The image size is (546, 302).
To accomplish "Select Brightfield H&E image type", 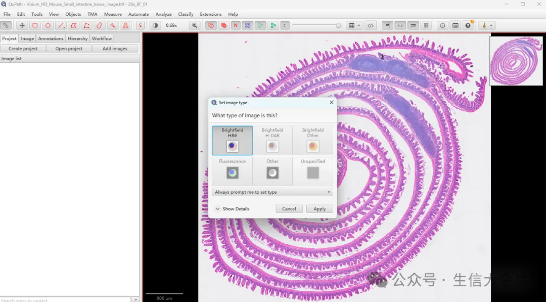I will point(232,140).
